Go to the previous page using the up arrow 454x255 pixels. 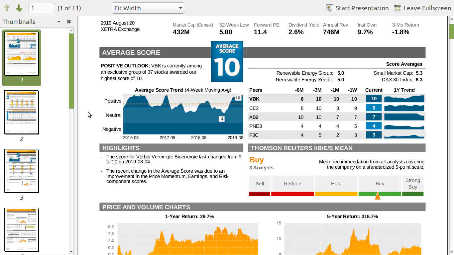[x=7, y=8]
